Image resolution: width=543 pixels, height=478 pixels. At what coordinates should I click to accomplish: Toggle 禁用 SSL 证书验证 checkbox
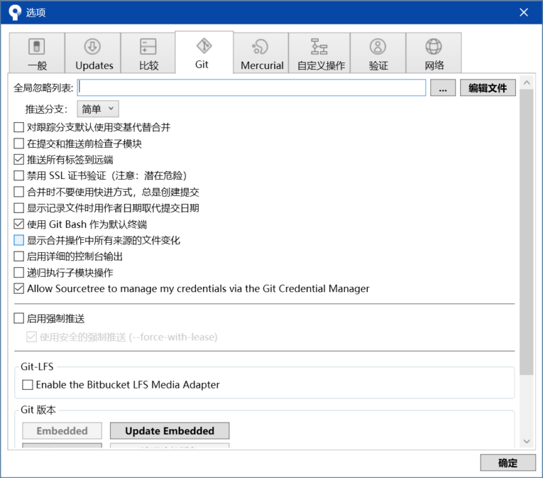click(x=19, y=176)
